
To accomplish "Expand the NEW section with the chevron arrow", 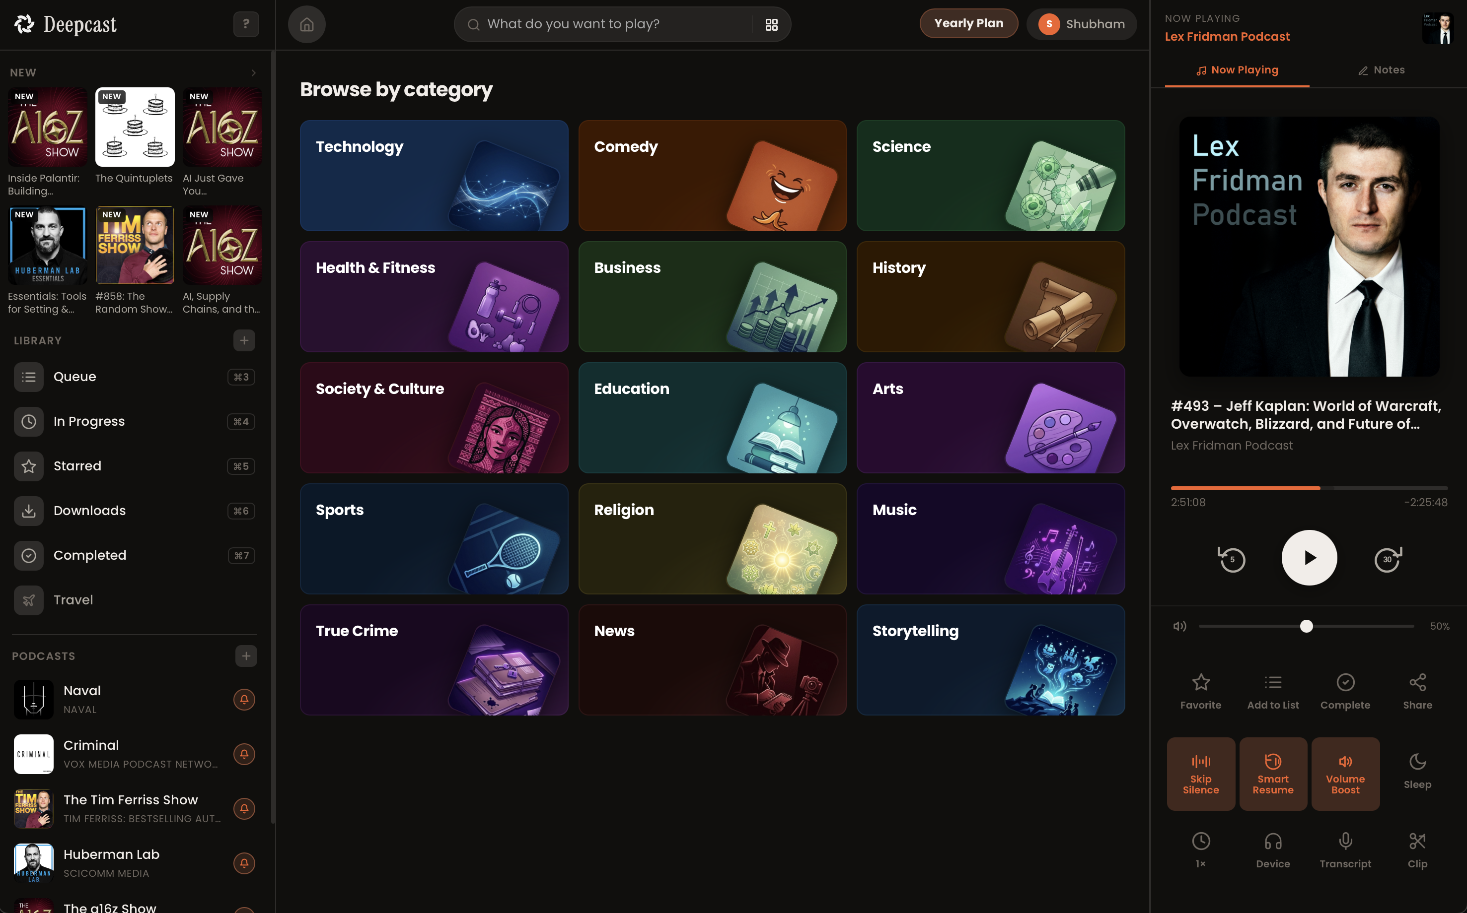I will (x=253, y=72).
